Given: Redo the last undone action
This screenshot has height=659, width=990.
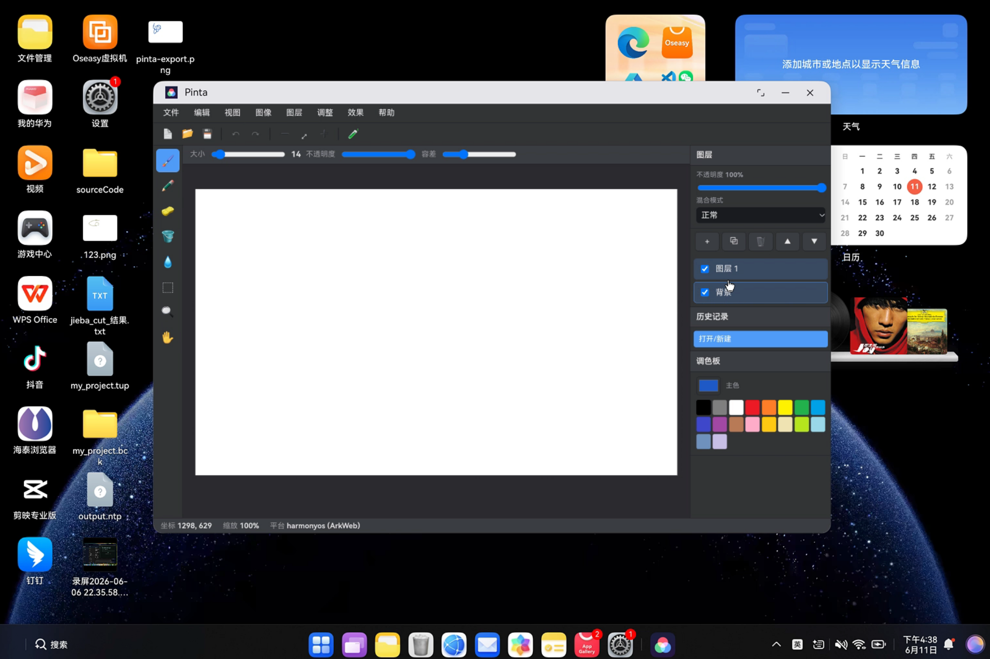Looking at the screenshot, I should 255,134.
